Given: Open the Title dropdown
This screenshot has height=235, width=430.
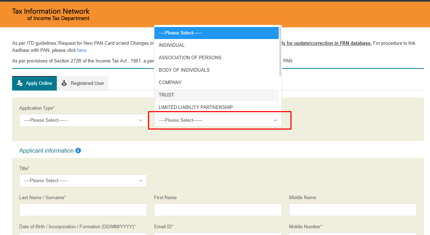Looking at the screenshot, I should 83,181.
